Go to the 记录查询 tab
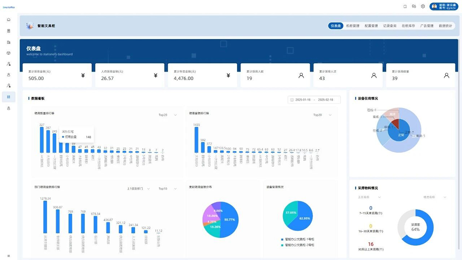This screenshot has width=462, height=260. pos(390,26)
